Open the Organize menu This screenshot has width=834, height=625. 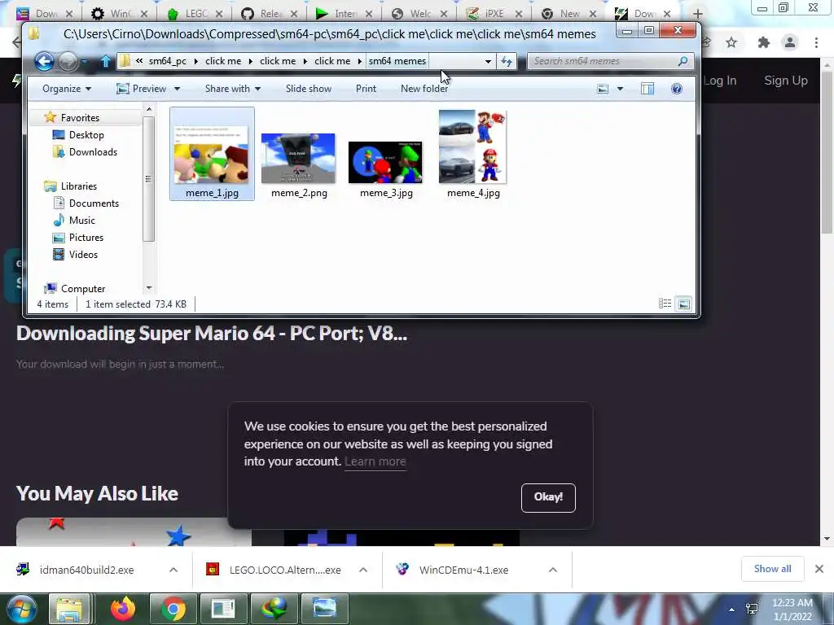pyautogui.click(x=67, y=89)
